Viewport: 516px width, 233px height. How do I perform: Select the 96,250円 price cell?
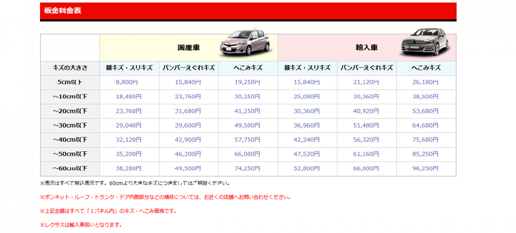pos(426,169)
